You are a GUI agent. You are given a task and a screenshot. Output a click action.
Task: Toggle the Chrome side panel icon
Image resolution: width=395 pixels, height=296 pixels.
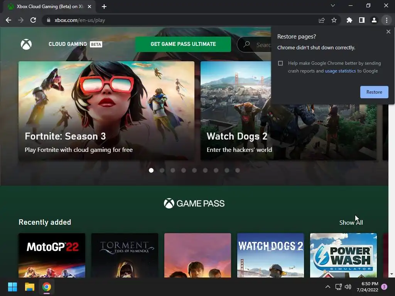point(362,20)
